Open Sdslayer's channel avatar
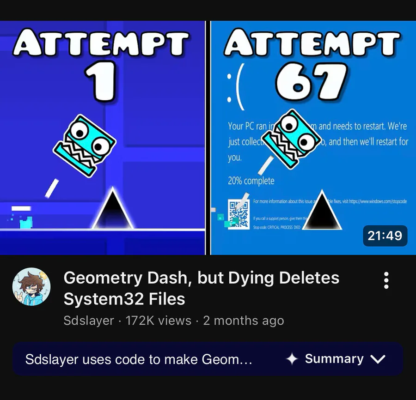 [31, 286]
